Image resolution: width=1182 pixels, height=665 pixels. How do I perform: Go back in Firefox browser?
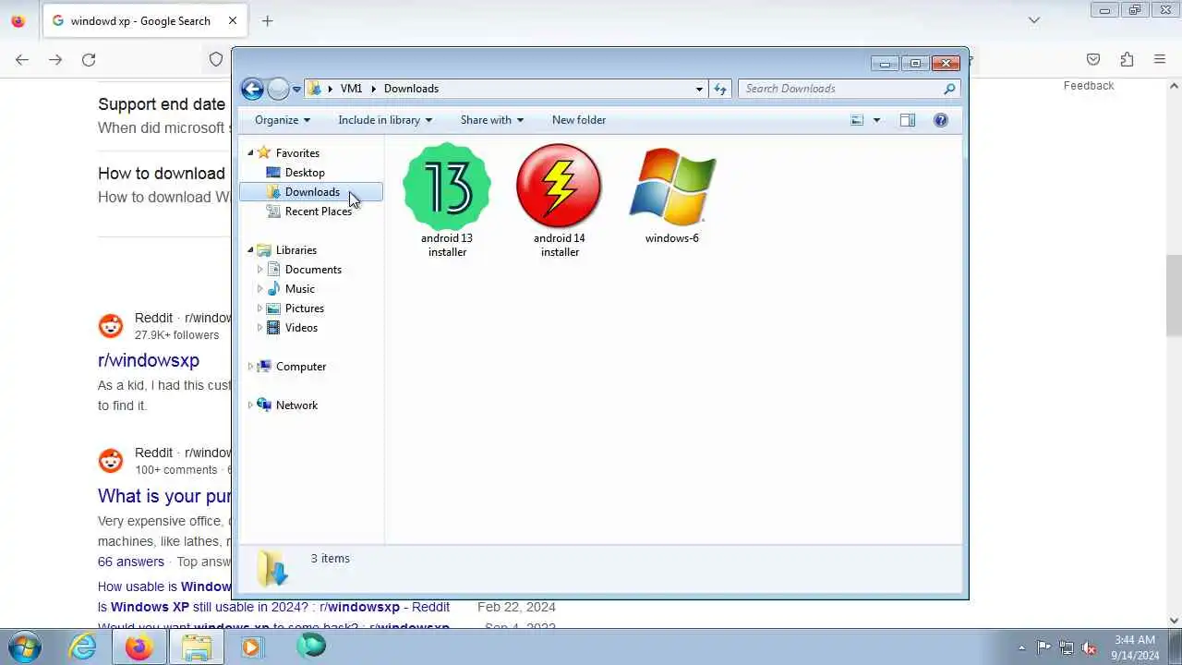(x=22, y=59)
